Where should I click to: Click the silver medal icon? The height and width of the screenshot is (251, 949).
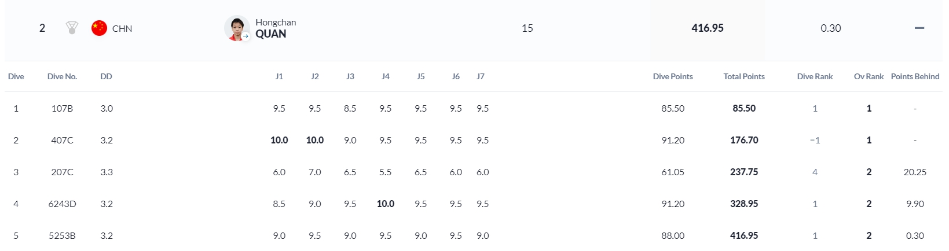72,28
